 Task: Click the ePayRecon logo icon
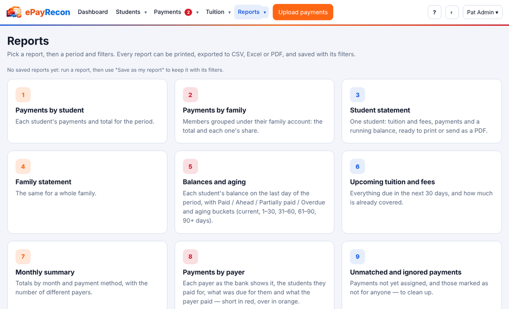(14, 12)
